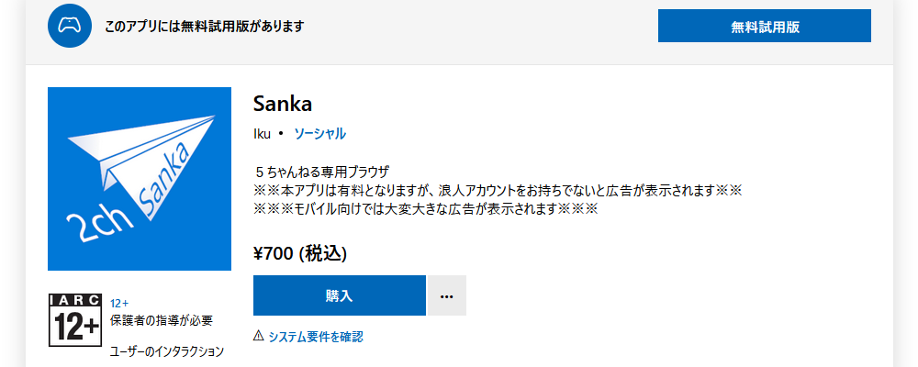Click the モバイル向け large ad warning line
Screen dimensions: 918x367
[x=426, y=209]
